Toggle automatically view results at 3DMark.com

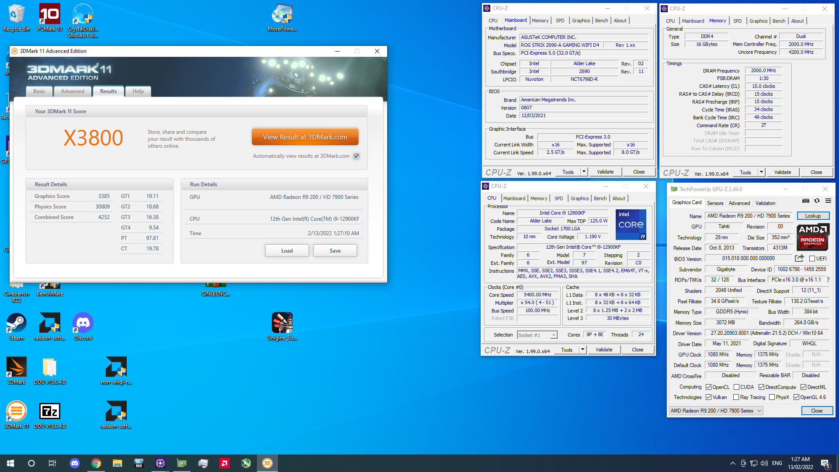coord(357,156)
